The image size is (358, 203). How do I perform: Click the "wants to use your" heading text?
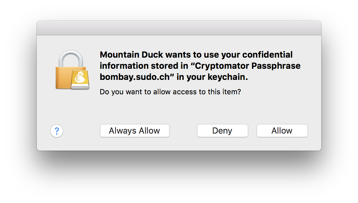click(203, 55)
